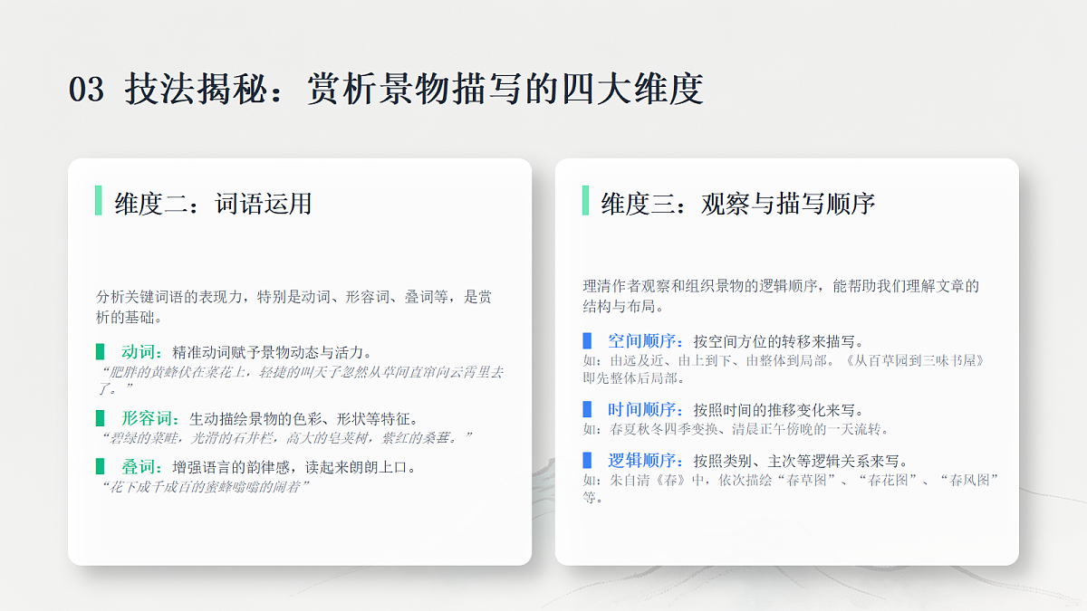Select the heading 维度三：观察与描写顺序
1087x611 pixels.
tap(737, 203)
